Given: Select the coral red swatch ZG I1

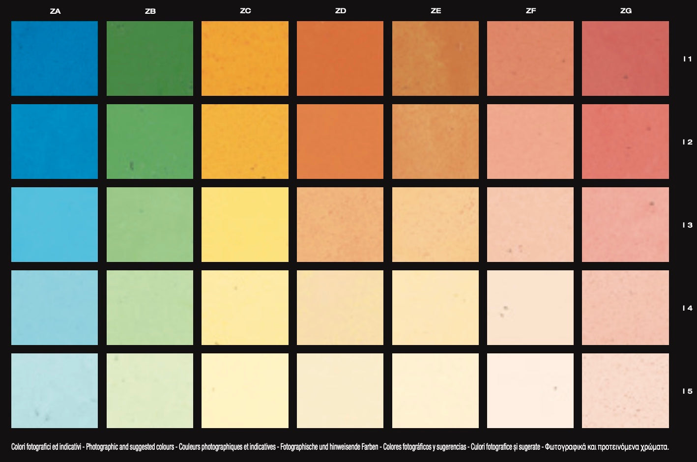Looking at the screenshot, I should [x=625, y=58].
